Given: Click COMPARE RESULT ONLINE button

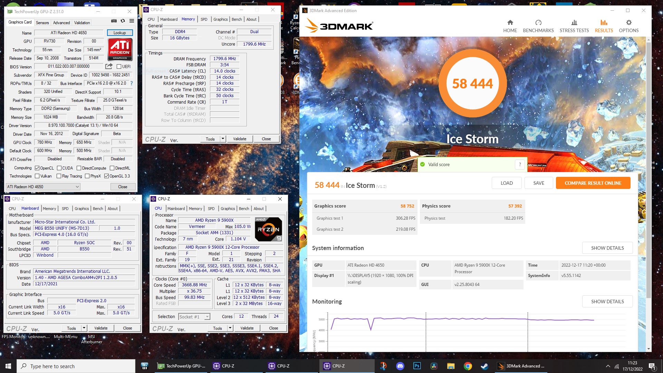Looking at the screenshot, I should click(593, 183).
